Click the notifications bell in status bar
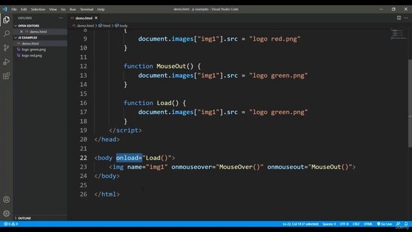 (x=406, y=224)
